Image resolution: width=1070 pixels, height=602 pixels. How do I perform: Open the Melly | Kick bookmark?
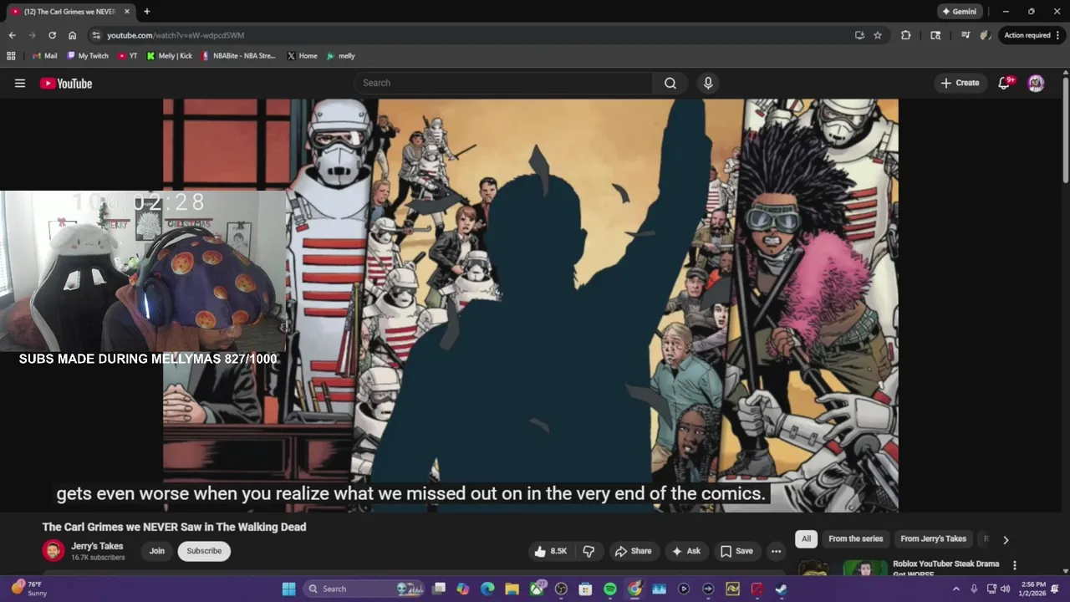pyautogui.click(x=169, y=56)
